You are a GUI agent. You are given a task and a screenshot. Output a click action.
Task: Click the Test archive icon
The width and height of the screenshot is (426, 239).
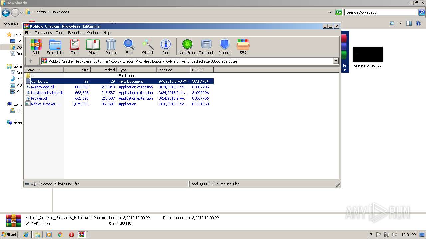point(74,47)
